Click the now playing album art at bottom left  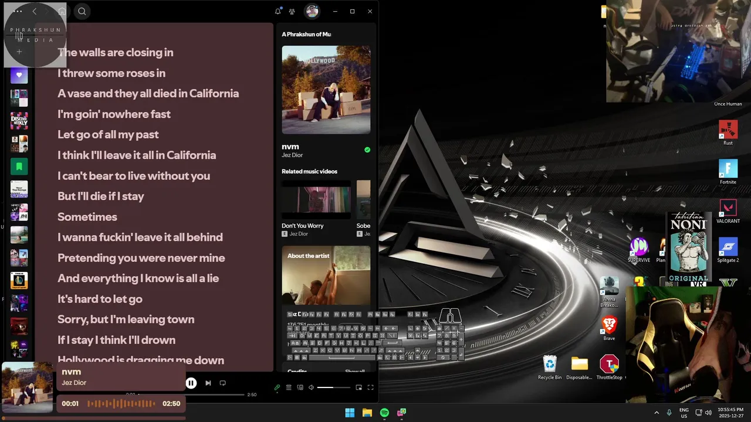point(28,387)
